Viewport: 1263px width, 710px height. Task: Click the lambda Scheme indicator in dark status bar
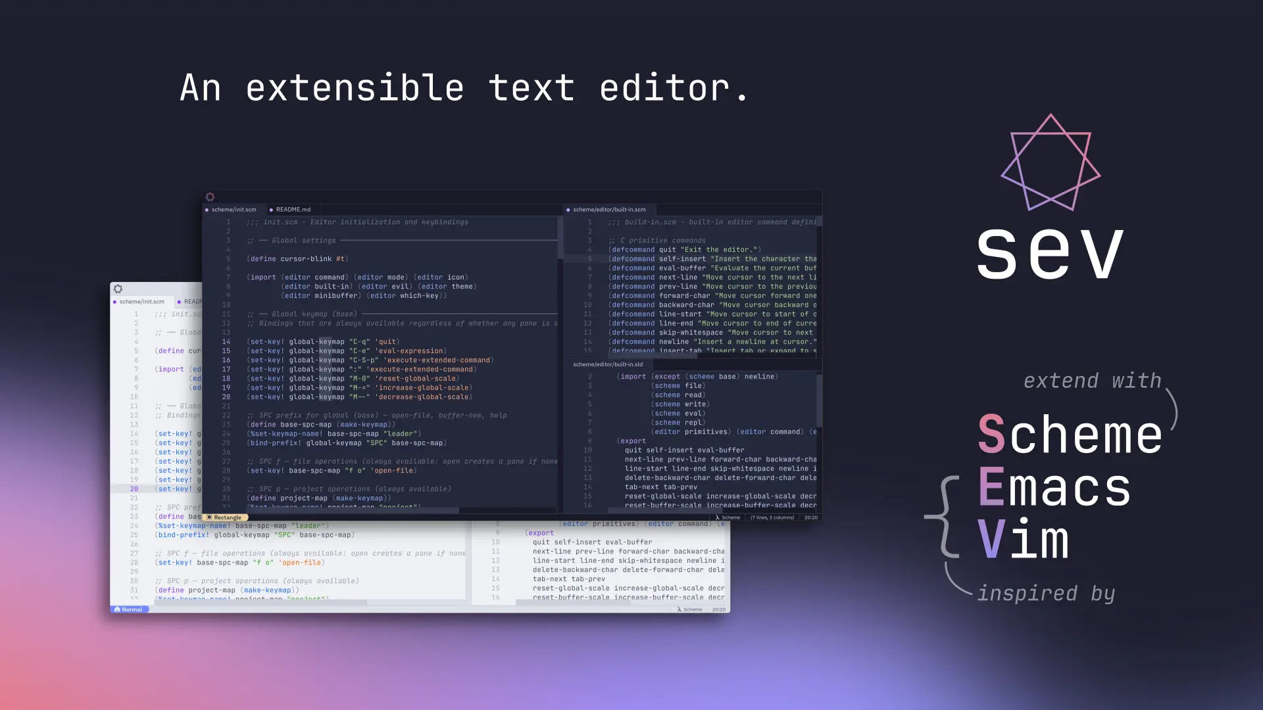[728, 517]
